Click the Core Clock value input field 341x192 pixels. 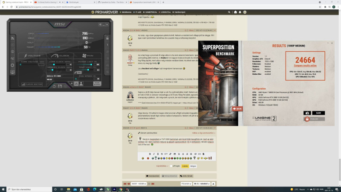tap(69, 65)
